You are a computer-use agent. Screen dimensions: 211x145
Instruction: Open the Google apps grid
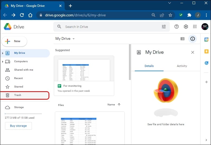coord(195,27)
